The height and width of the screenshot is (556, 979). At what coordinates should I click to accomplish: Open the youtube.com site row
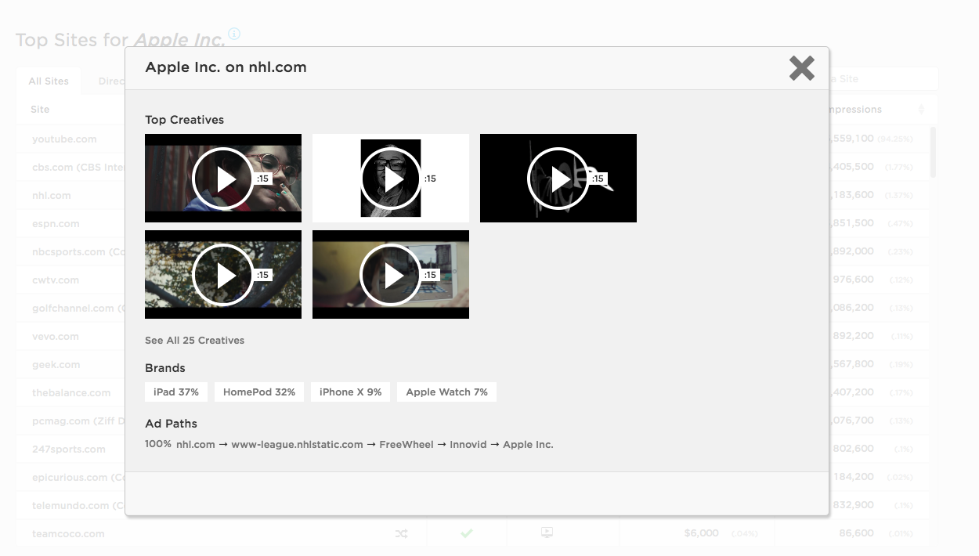pyautogui.click(x=64, y=139)
